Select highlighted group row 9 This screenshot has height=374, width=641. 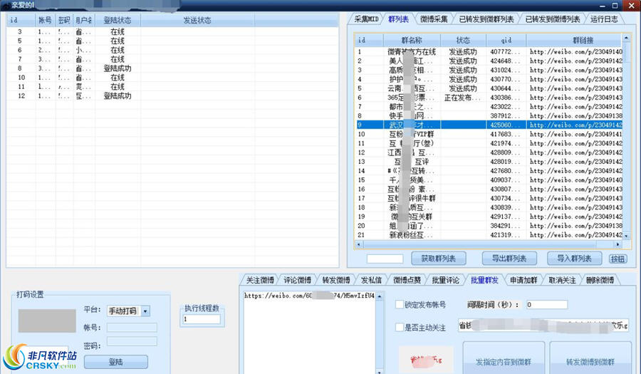tap(488, 125)
